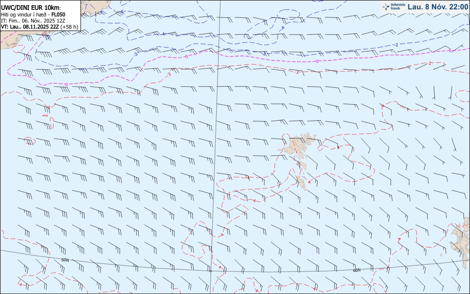Select the 'Lau. 8 Nóv. 22:00' timestamp
The height and width of the screenshot is (294, 470).
[438, 7]
